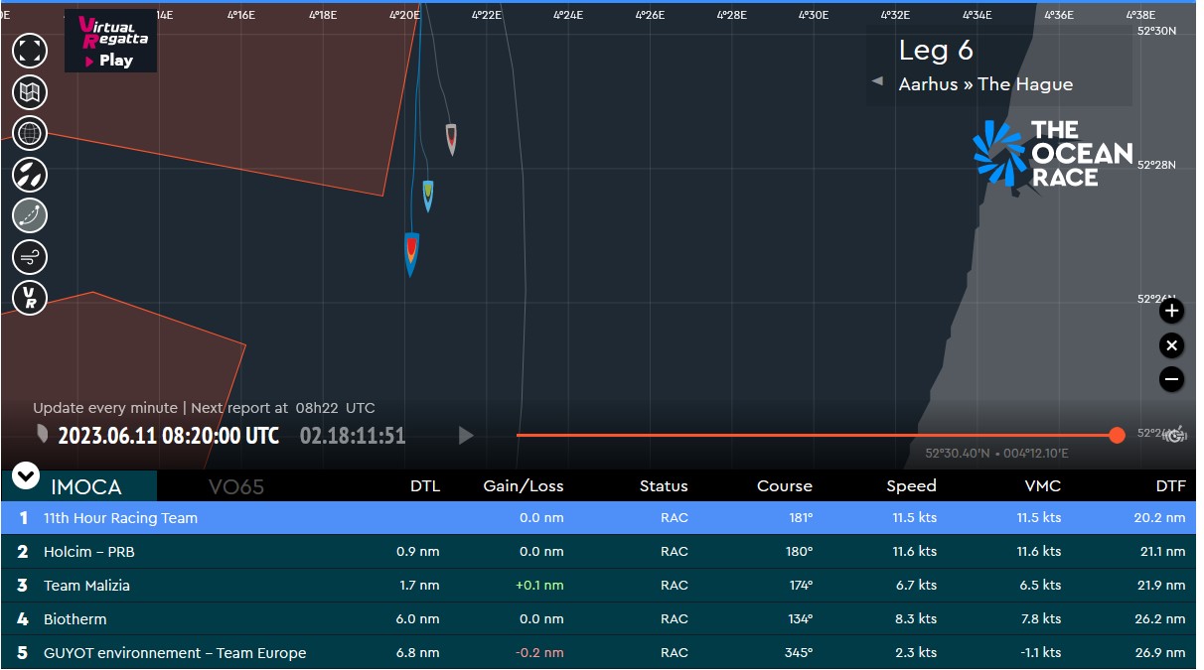Zoom in with the plus button
The width and height of the screenshot is (1204, 670).
(1172, 312)
